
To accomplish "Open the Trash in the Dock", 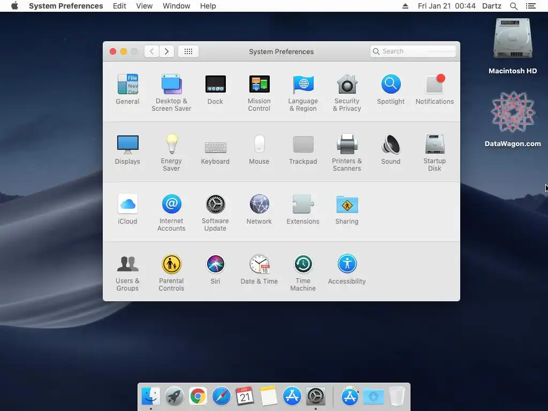I will (x=397, y=397).
